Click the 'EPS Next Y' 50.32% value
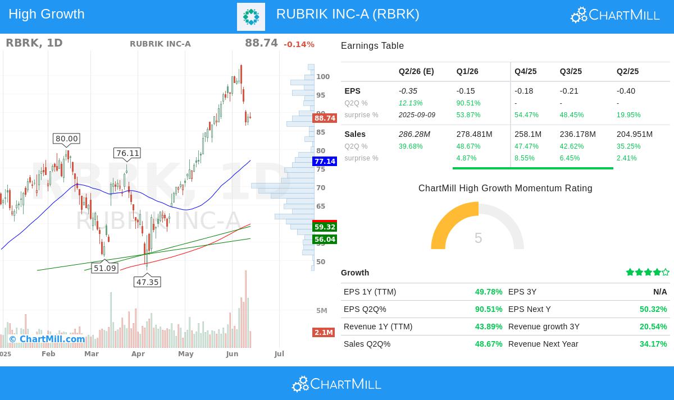 (653, 309)
